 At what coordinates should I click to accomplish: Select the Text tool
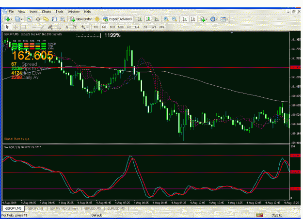coord(67,27)
